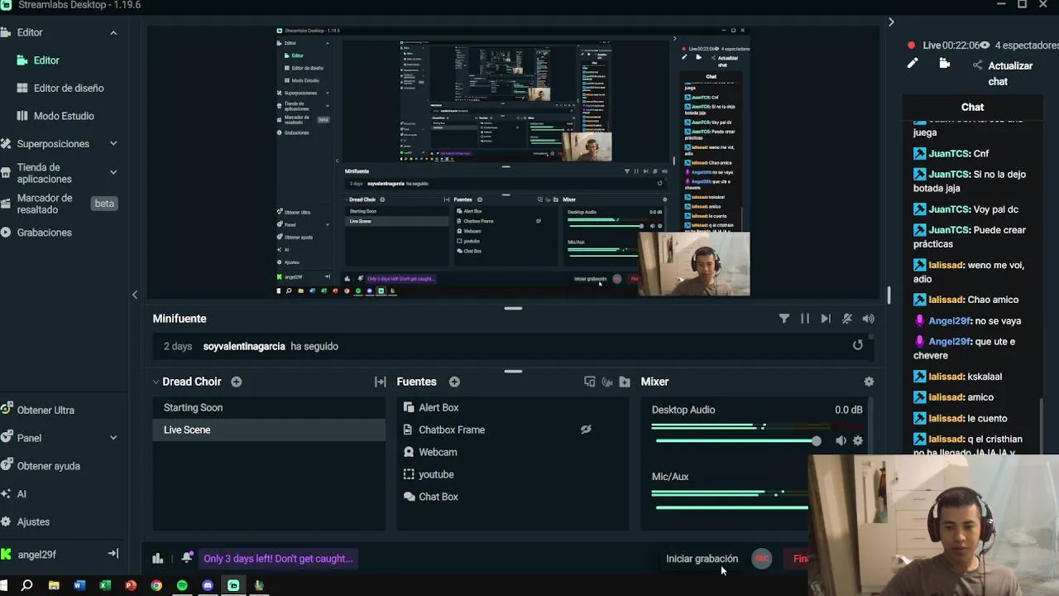Open 'Only 3 days left' notification

[x=278, y=559]
